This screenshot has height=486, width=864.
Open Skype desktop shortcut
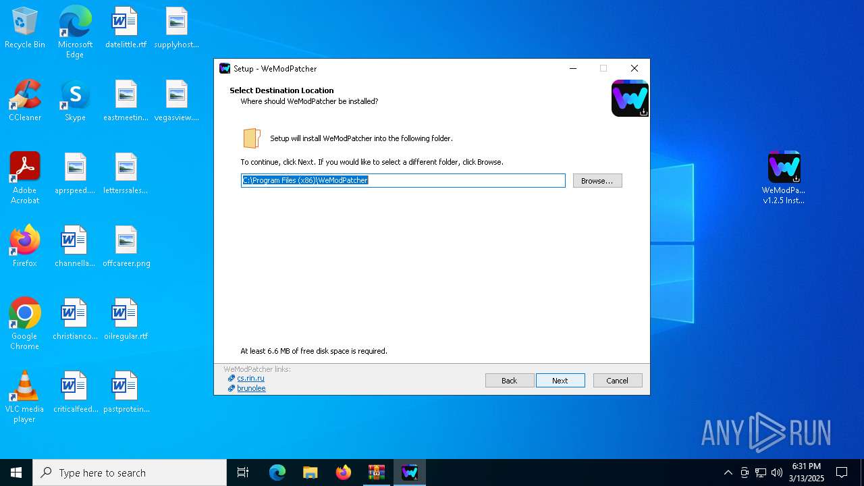[75, 101]
